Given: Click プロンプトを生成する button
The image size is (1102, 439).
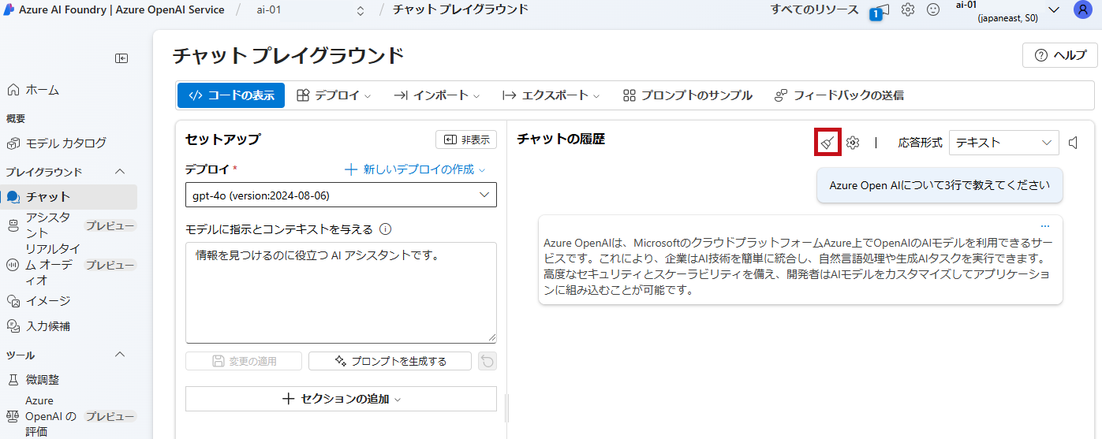Looking at the screenshot, I should point(390,361).
